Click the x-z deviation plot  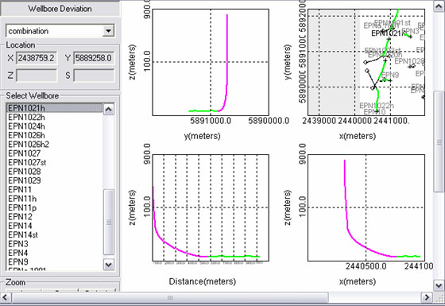pos(366,207)
